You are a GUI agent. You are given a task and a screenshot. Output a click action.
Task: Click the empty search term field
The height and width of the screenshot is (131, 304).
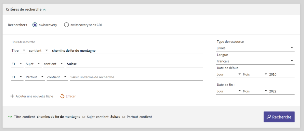136,77
